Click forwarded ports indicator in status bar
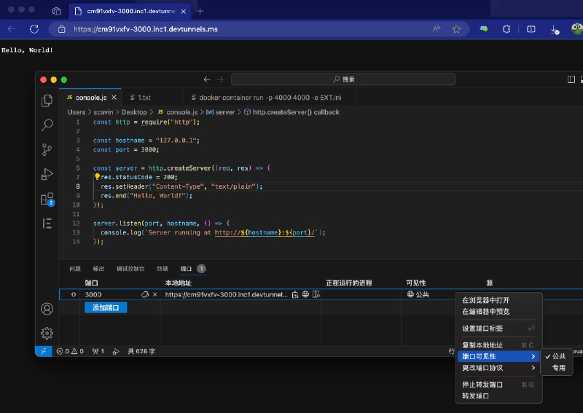 pos(98,351)
